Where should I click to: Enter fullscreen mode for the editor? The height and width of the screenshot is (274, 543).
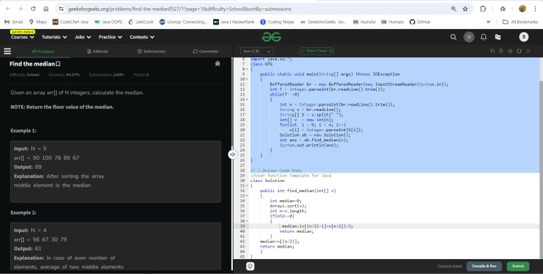click(530, 51)
